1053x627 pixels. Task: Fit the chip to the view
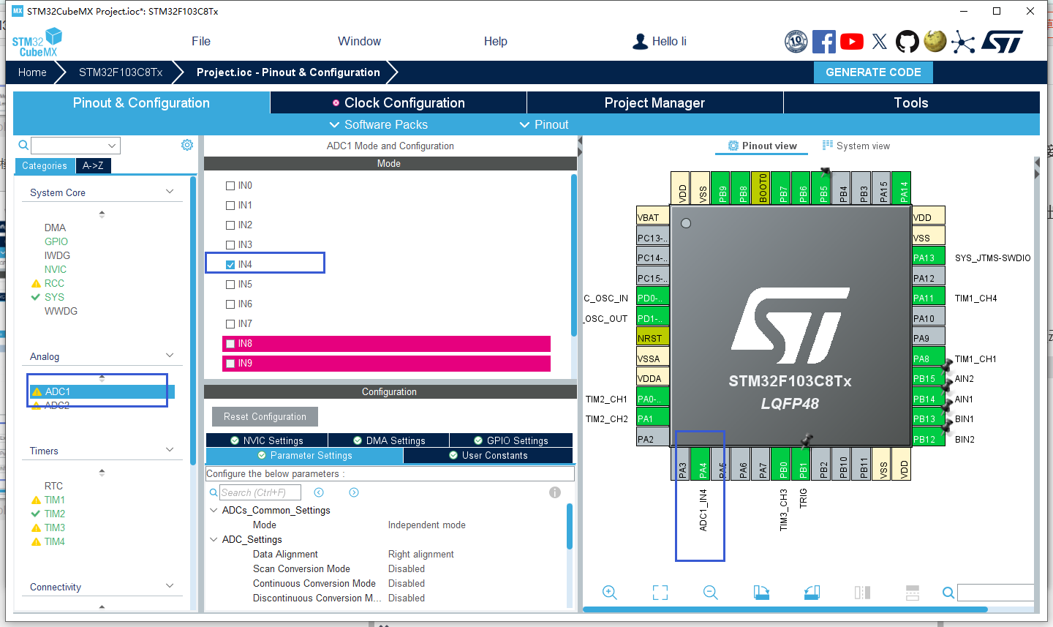coord(660,593)
